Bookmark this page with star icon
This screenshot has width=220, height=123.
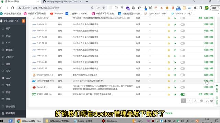(104, 8)
